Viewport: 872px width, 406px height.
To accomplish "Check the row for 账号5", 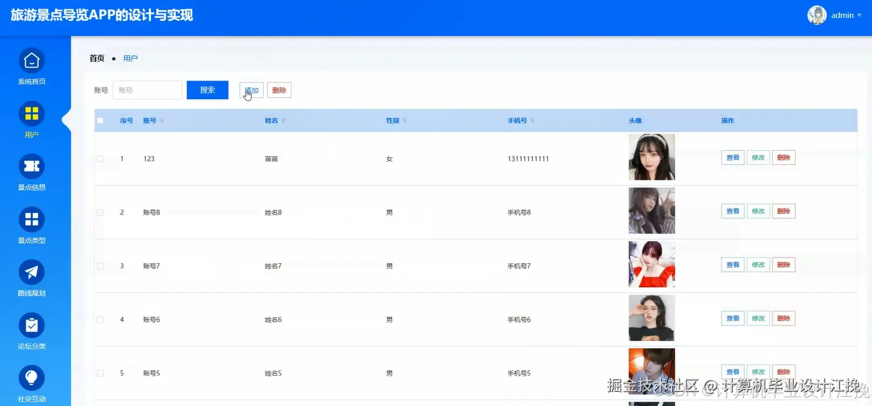I will [100, 373].
